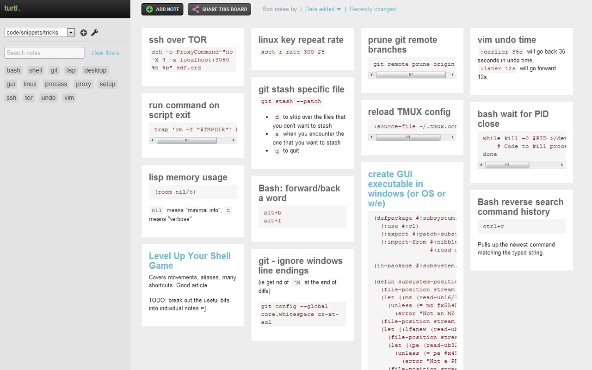The width and height of the screenshot is (592, 370).
Task: Focus the Search notes field
Action: (44, 53)
